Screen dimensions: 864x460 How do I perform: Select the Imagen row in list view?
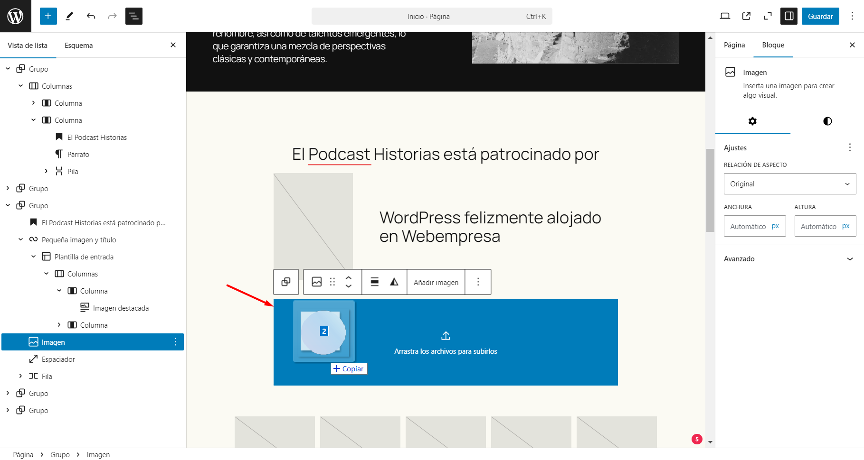click(x=93, y=342)
